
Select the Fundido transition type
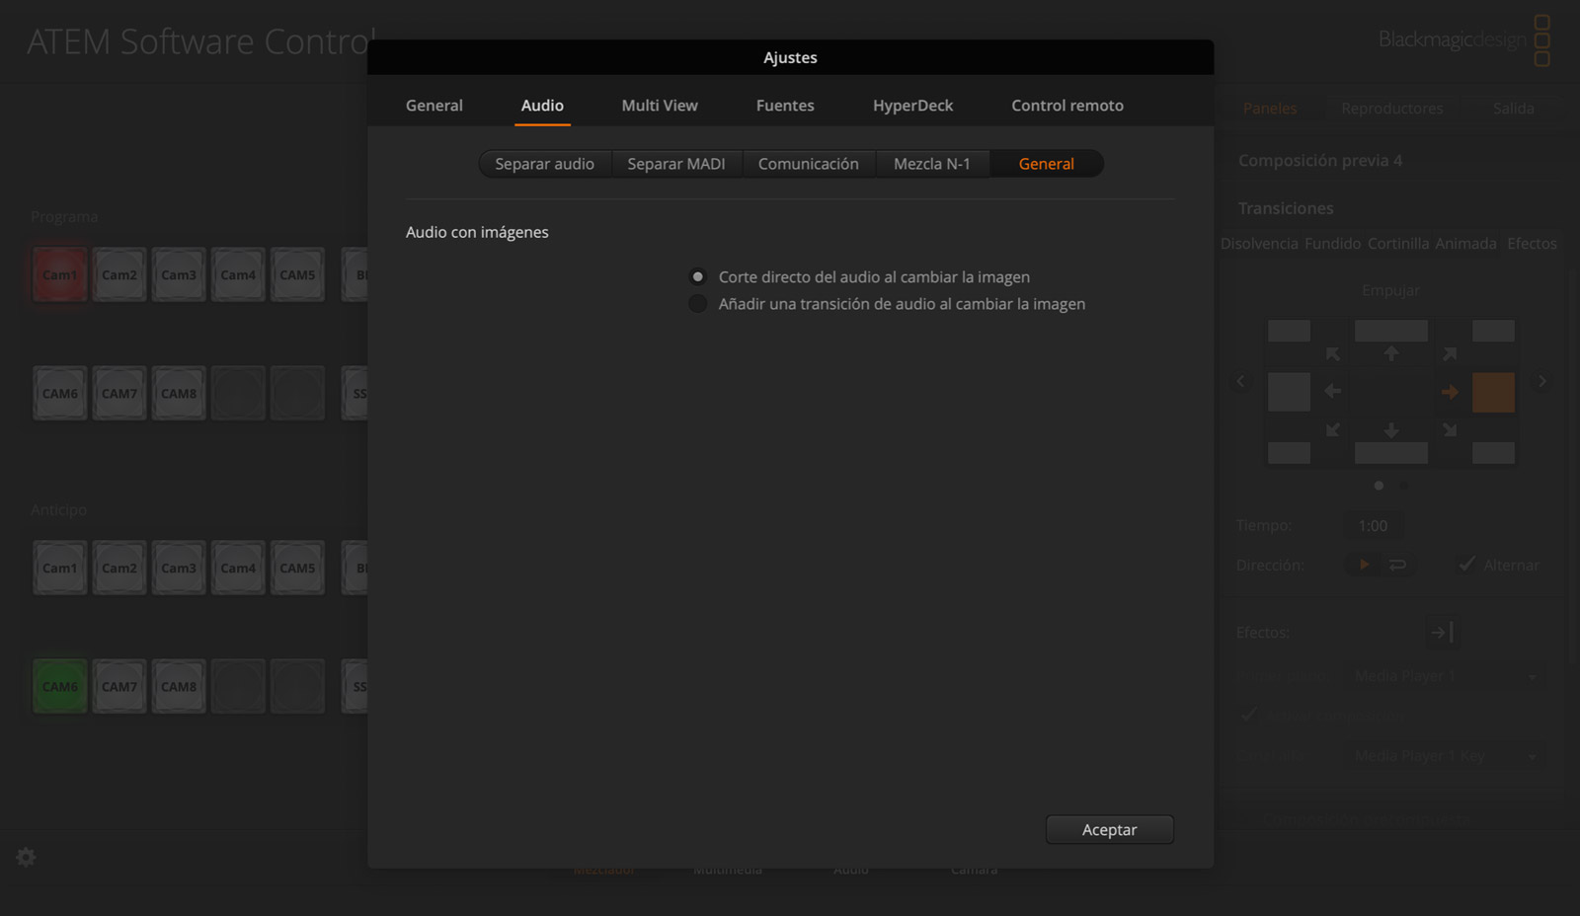point(1333,244)
